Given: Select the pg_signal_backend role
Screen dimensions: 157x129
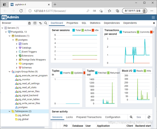Looking at the screenshot, I should click(28, 96).
